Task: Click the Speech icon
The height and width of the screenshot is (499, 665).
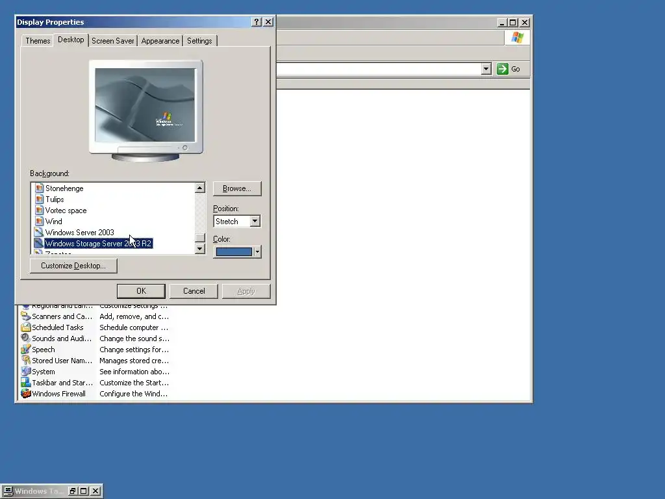Action: pos(26,349)
